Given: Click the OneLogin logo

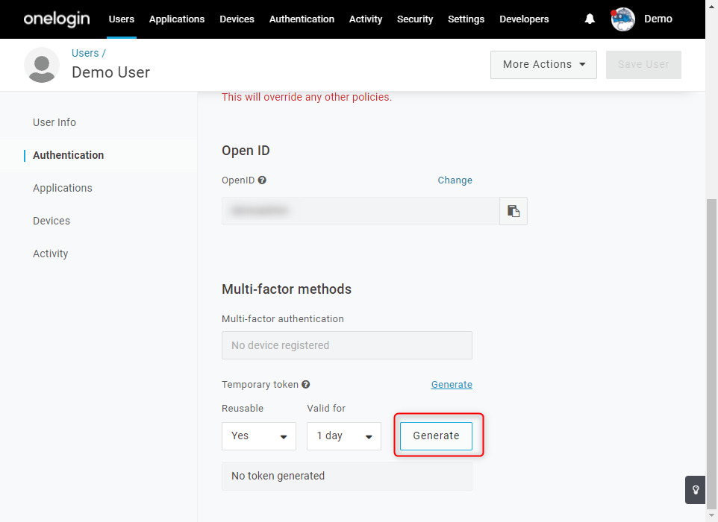Looking at the screenshot, I should 57,19.
